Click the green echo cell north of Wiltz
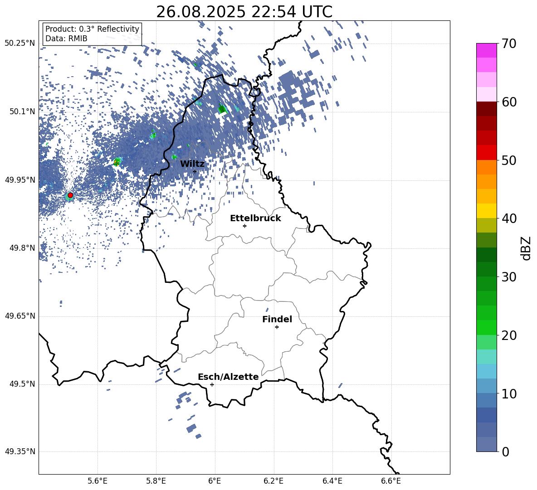The height and width of the screenshot is (490, 537). 223,109
